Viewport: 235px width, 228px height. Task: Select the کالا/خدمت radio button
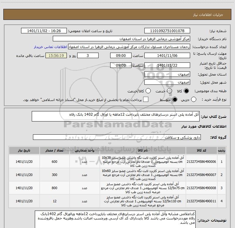(148, 91)
